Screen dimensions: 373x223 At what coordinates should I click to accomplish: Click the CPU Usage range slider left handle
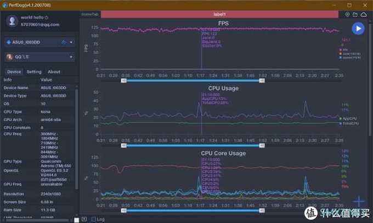tap(124, 146)
